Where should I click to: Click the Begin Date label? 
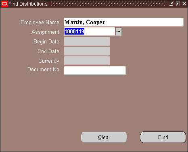coord(46,42)
